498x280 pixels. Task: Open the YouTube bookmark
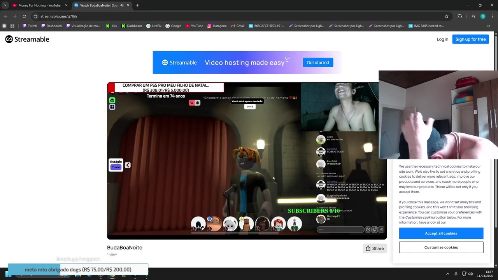[x=194, y=26]
